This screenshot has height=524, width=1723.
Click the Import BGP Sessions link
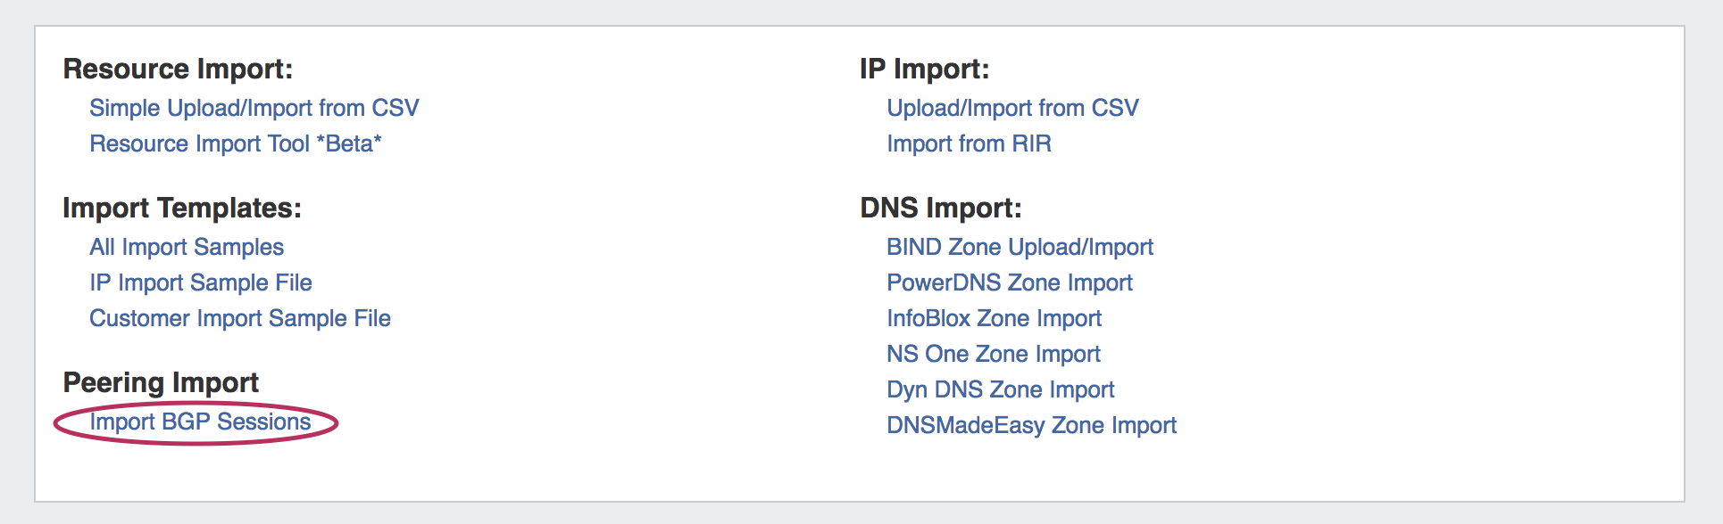click(x=200, y=422)
